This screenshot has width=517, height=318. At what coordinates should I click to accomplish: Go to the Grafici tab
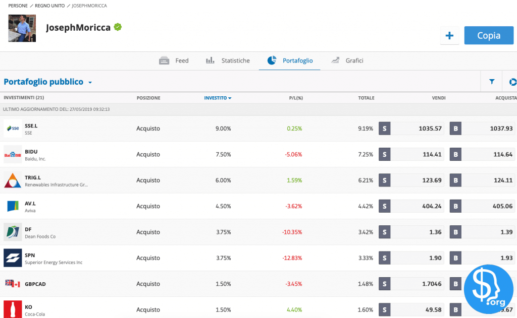coord(347,60)
